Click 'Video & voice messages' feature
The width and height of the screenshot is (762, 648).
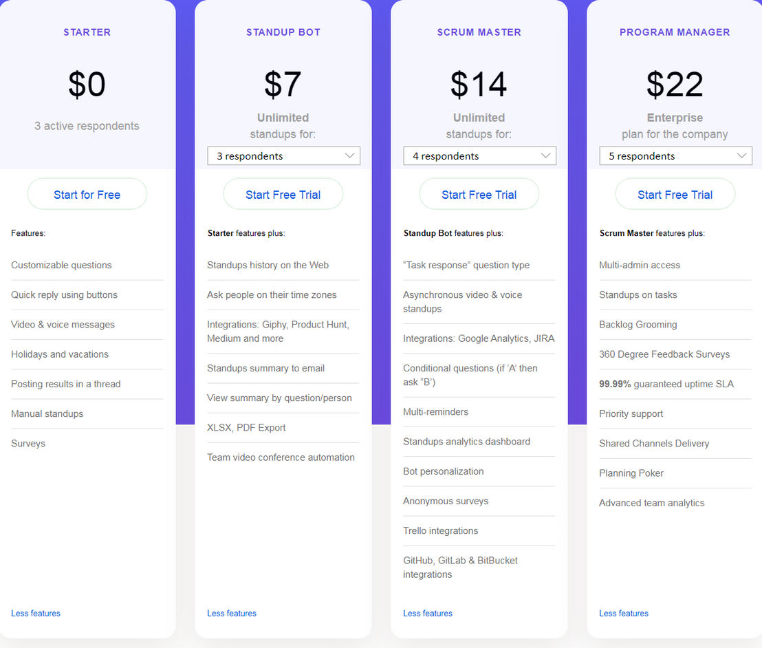click(x=63, y=324)
